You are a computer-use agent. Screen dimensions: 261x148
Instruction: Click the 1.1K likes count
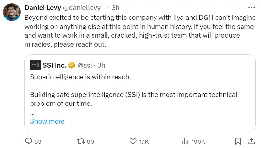(144, 142)
